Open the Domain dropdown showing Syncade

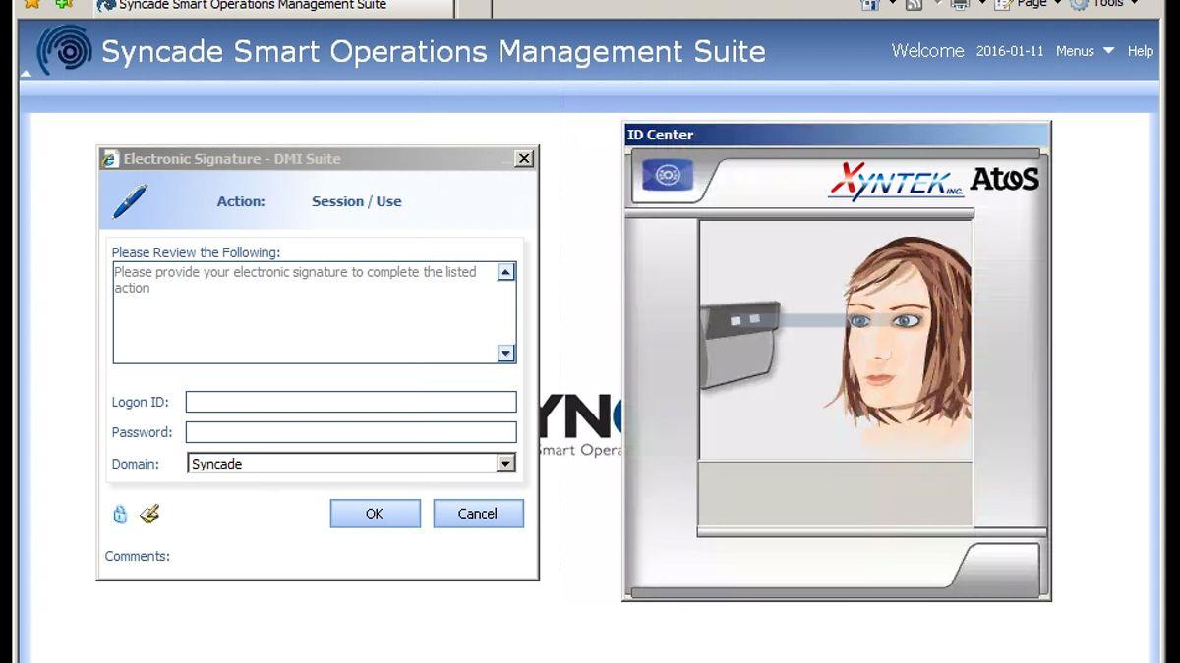pos(506,464)
